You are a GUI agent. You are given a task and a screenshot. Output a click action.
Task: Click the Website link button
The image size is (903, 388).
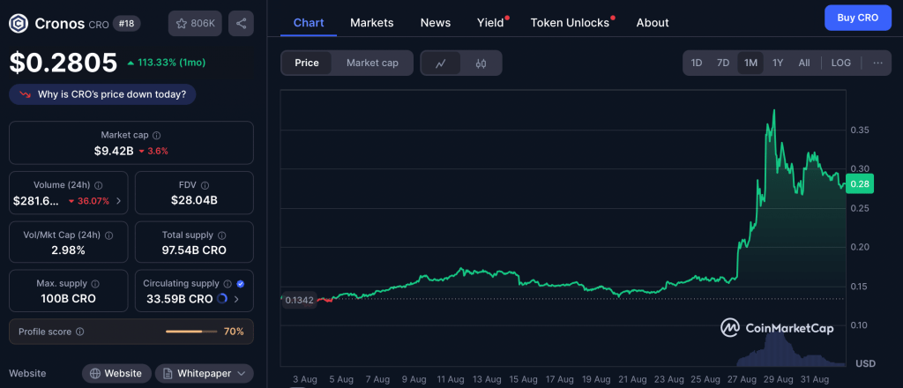point(115,373)
